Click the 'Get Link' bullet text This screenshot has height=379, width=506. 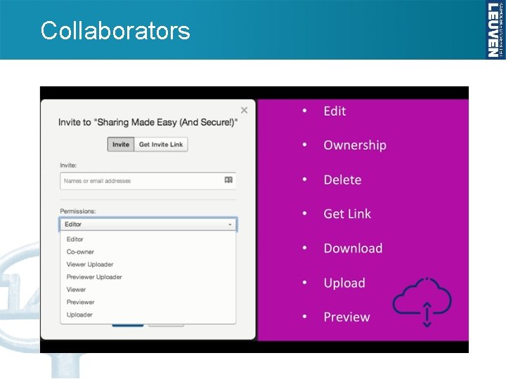click(347, 214)
